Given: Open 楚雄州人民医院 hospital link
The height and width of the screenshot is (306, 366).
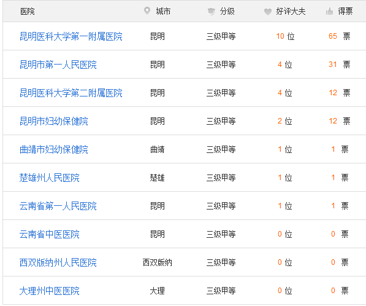Looking at the screenshot, I should (x=50, y=178).
